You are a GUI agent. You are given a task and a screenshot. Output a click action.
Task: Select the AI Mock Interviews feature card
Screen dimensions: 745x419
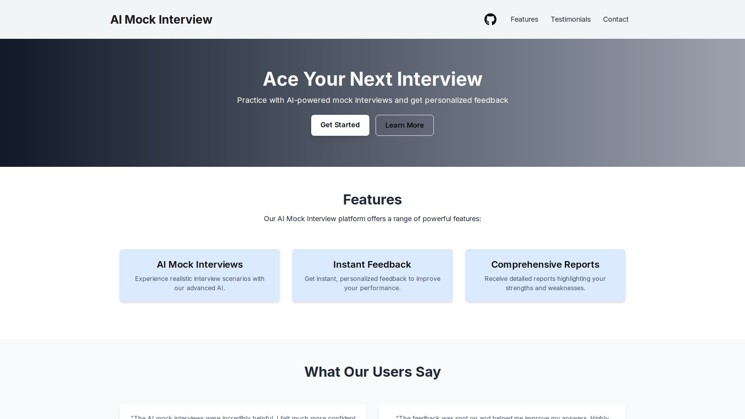coord(199,275)
